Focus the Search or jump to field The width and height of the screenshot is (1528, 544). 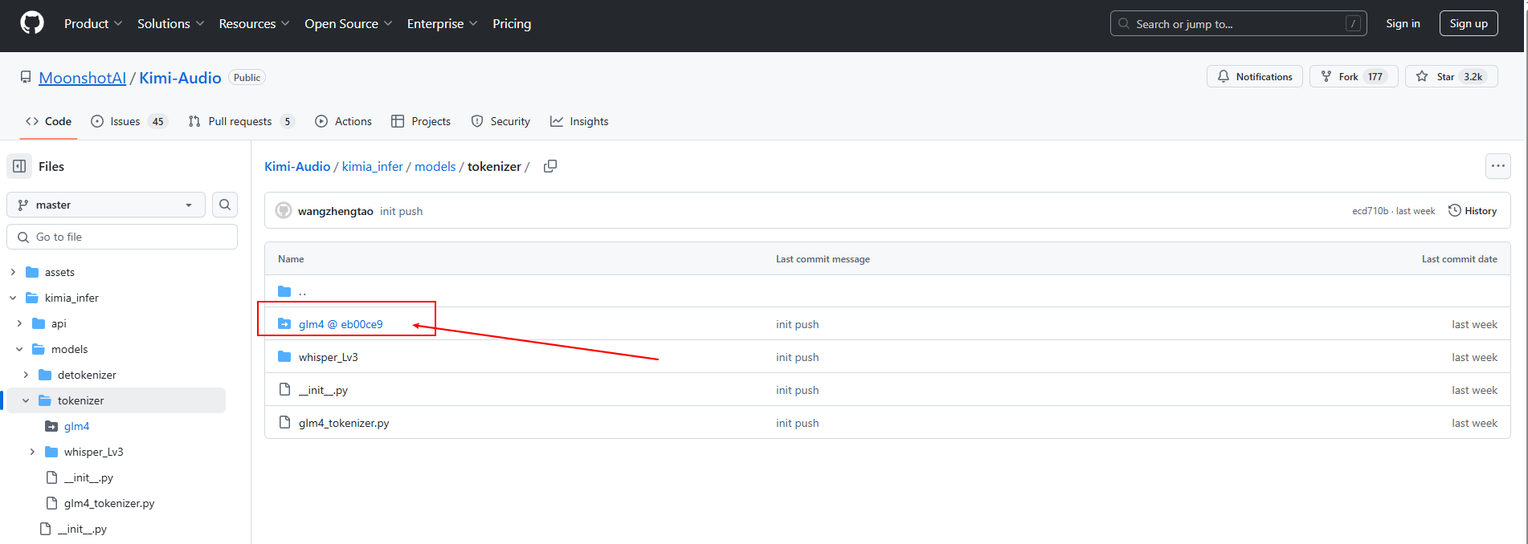(1239, 23)
